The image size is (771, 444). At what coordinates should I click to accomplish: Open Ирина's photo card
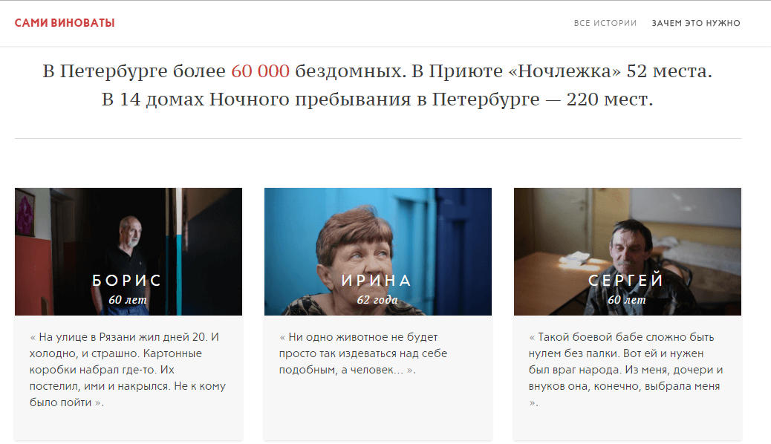point(377,251)
